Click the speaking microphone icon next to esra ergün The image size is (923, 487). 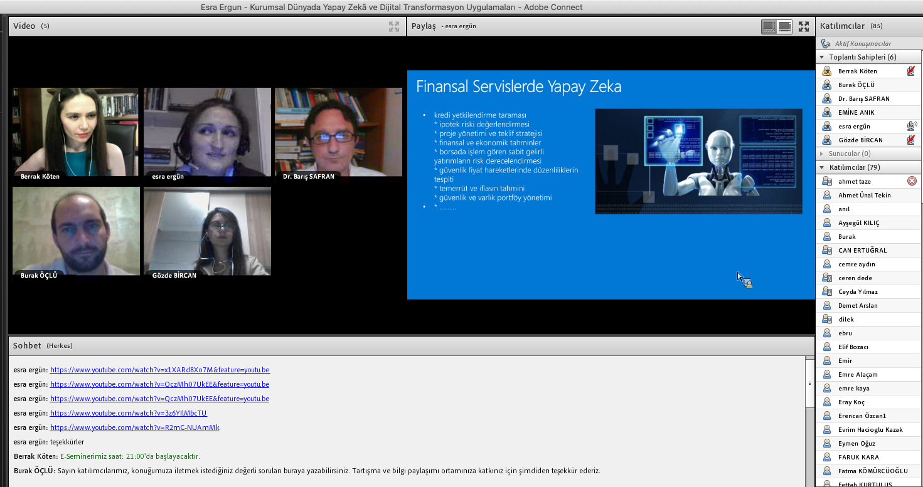click(911, 126)
